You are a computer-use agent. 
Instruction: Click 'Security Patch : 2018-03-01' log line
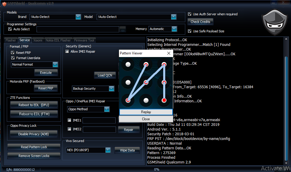pos(171,134)
